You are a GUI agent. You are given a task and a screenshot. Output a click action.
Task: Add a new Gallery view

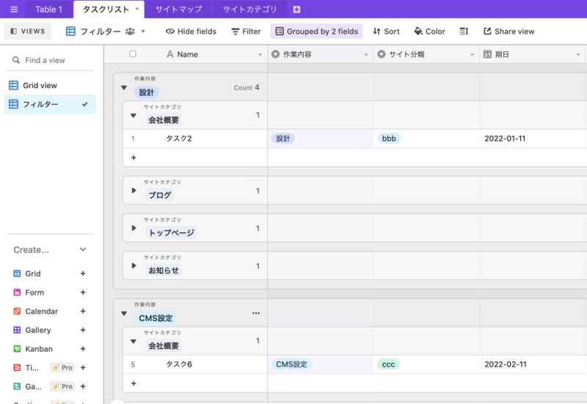pyautogui.click(x=83, y=331)
